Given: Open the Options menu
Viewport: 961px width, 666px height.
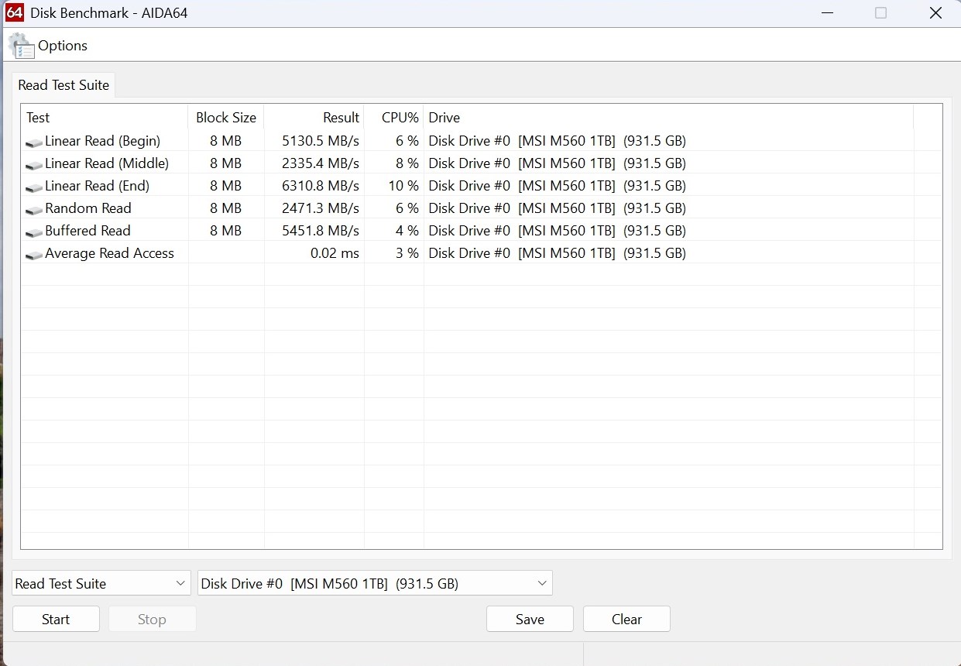Looking at the screenshot, I should click(x=63, y=46).
